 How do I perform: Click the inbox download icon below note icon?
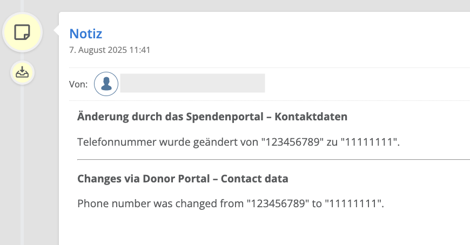point(22,72)
